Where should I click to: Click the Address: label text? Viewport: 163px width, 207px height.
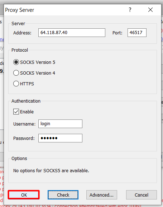coord(22,33)
